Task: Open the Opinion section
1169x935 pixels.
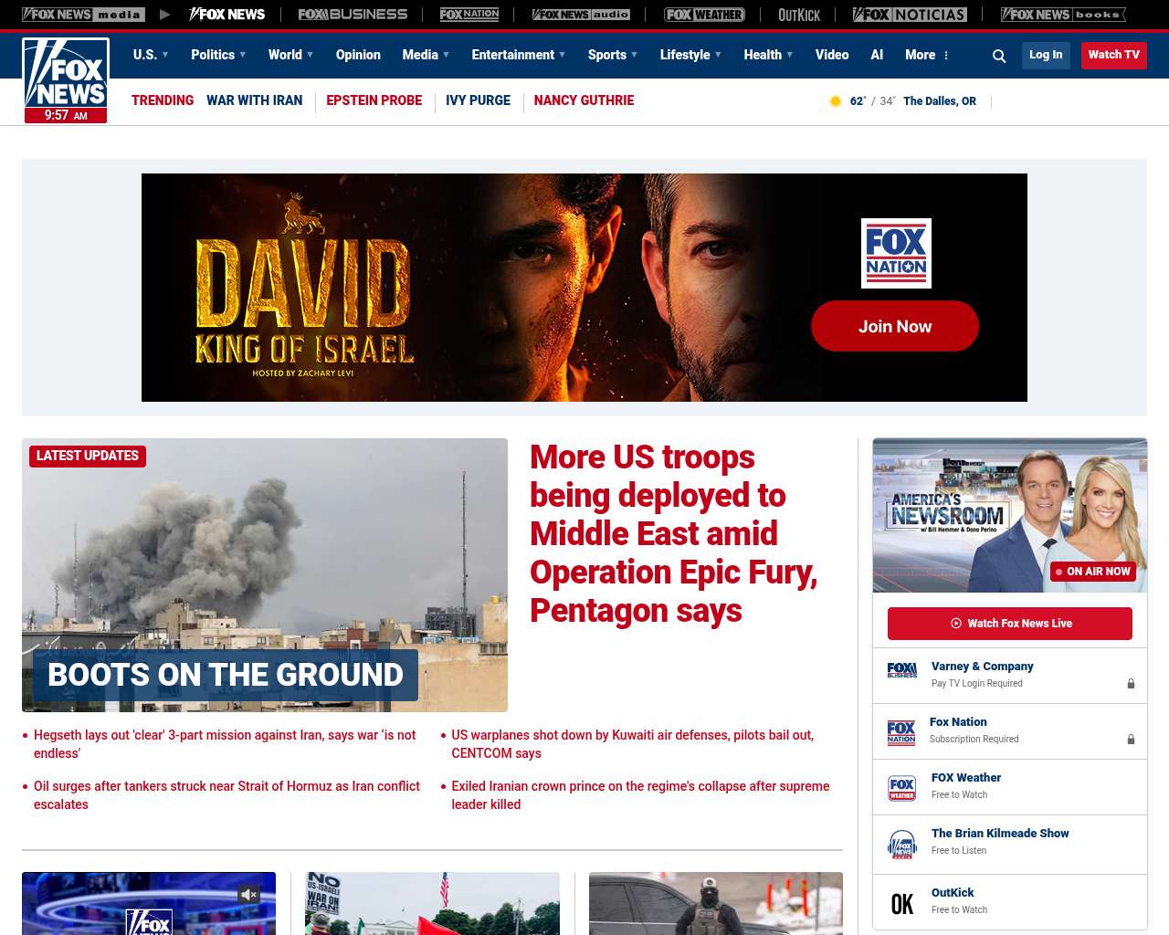Action: [358, 55]
